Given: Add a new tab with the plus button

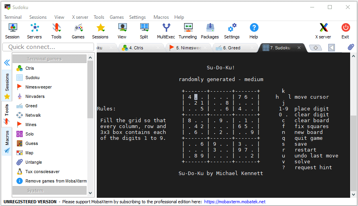Looking at the screenshot, I should (316, 47).
